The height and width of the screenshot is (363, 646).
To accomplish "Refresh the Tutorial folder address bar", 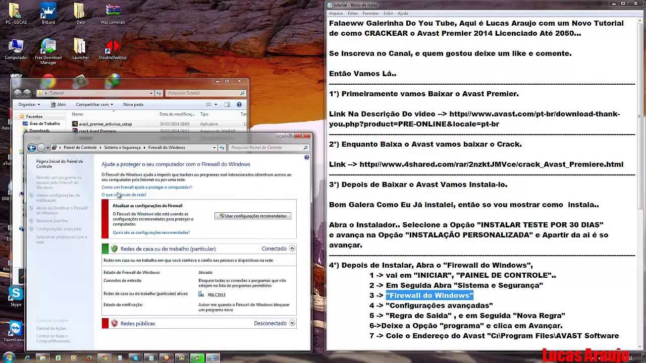I will (x=159, y=93).
